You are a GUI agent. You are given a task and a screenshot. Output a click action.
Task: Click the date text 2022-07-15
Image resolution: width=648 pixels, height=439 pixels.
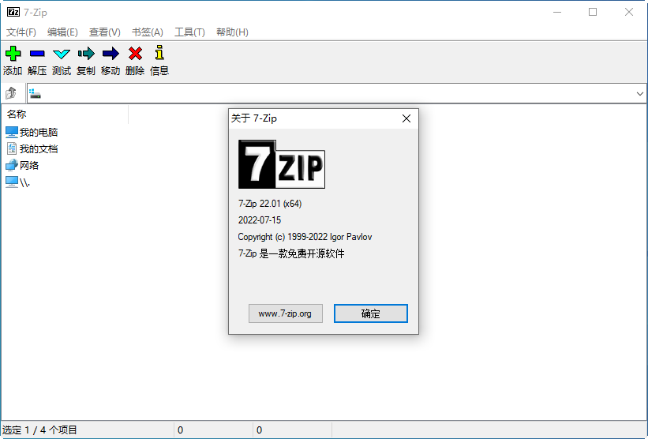coord(260,220)
